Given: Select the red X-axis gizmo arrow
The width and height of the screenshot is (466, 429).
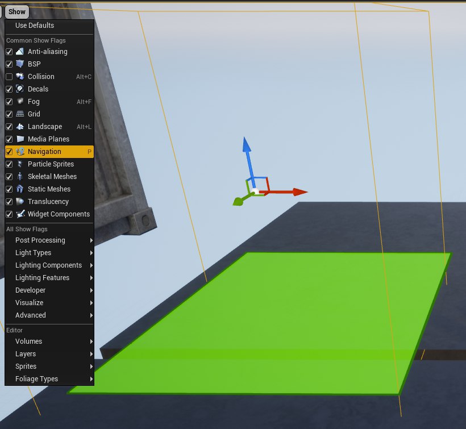Looking at the screenshot, I should (287, 192).
